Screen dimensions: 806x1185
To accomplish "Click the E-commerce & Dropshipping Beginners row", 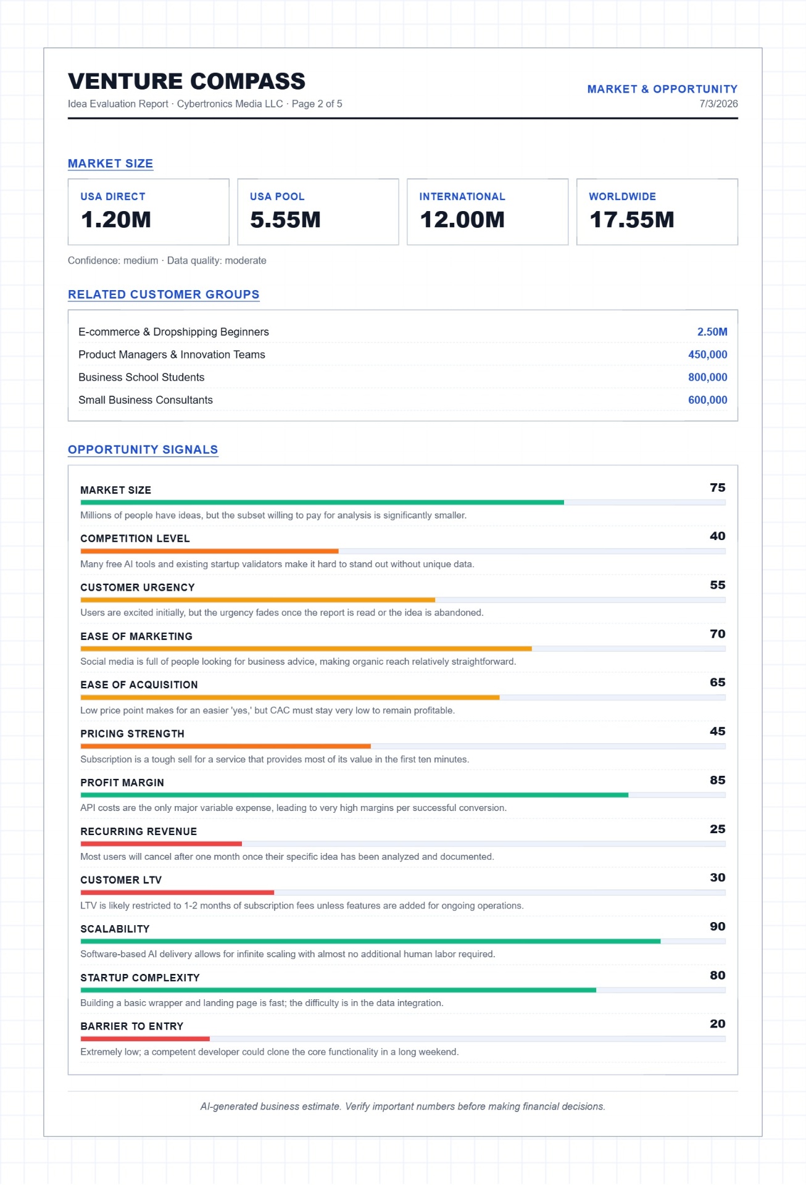I will 403,332.
